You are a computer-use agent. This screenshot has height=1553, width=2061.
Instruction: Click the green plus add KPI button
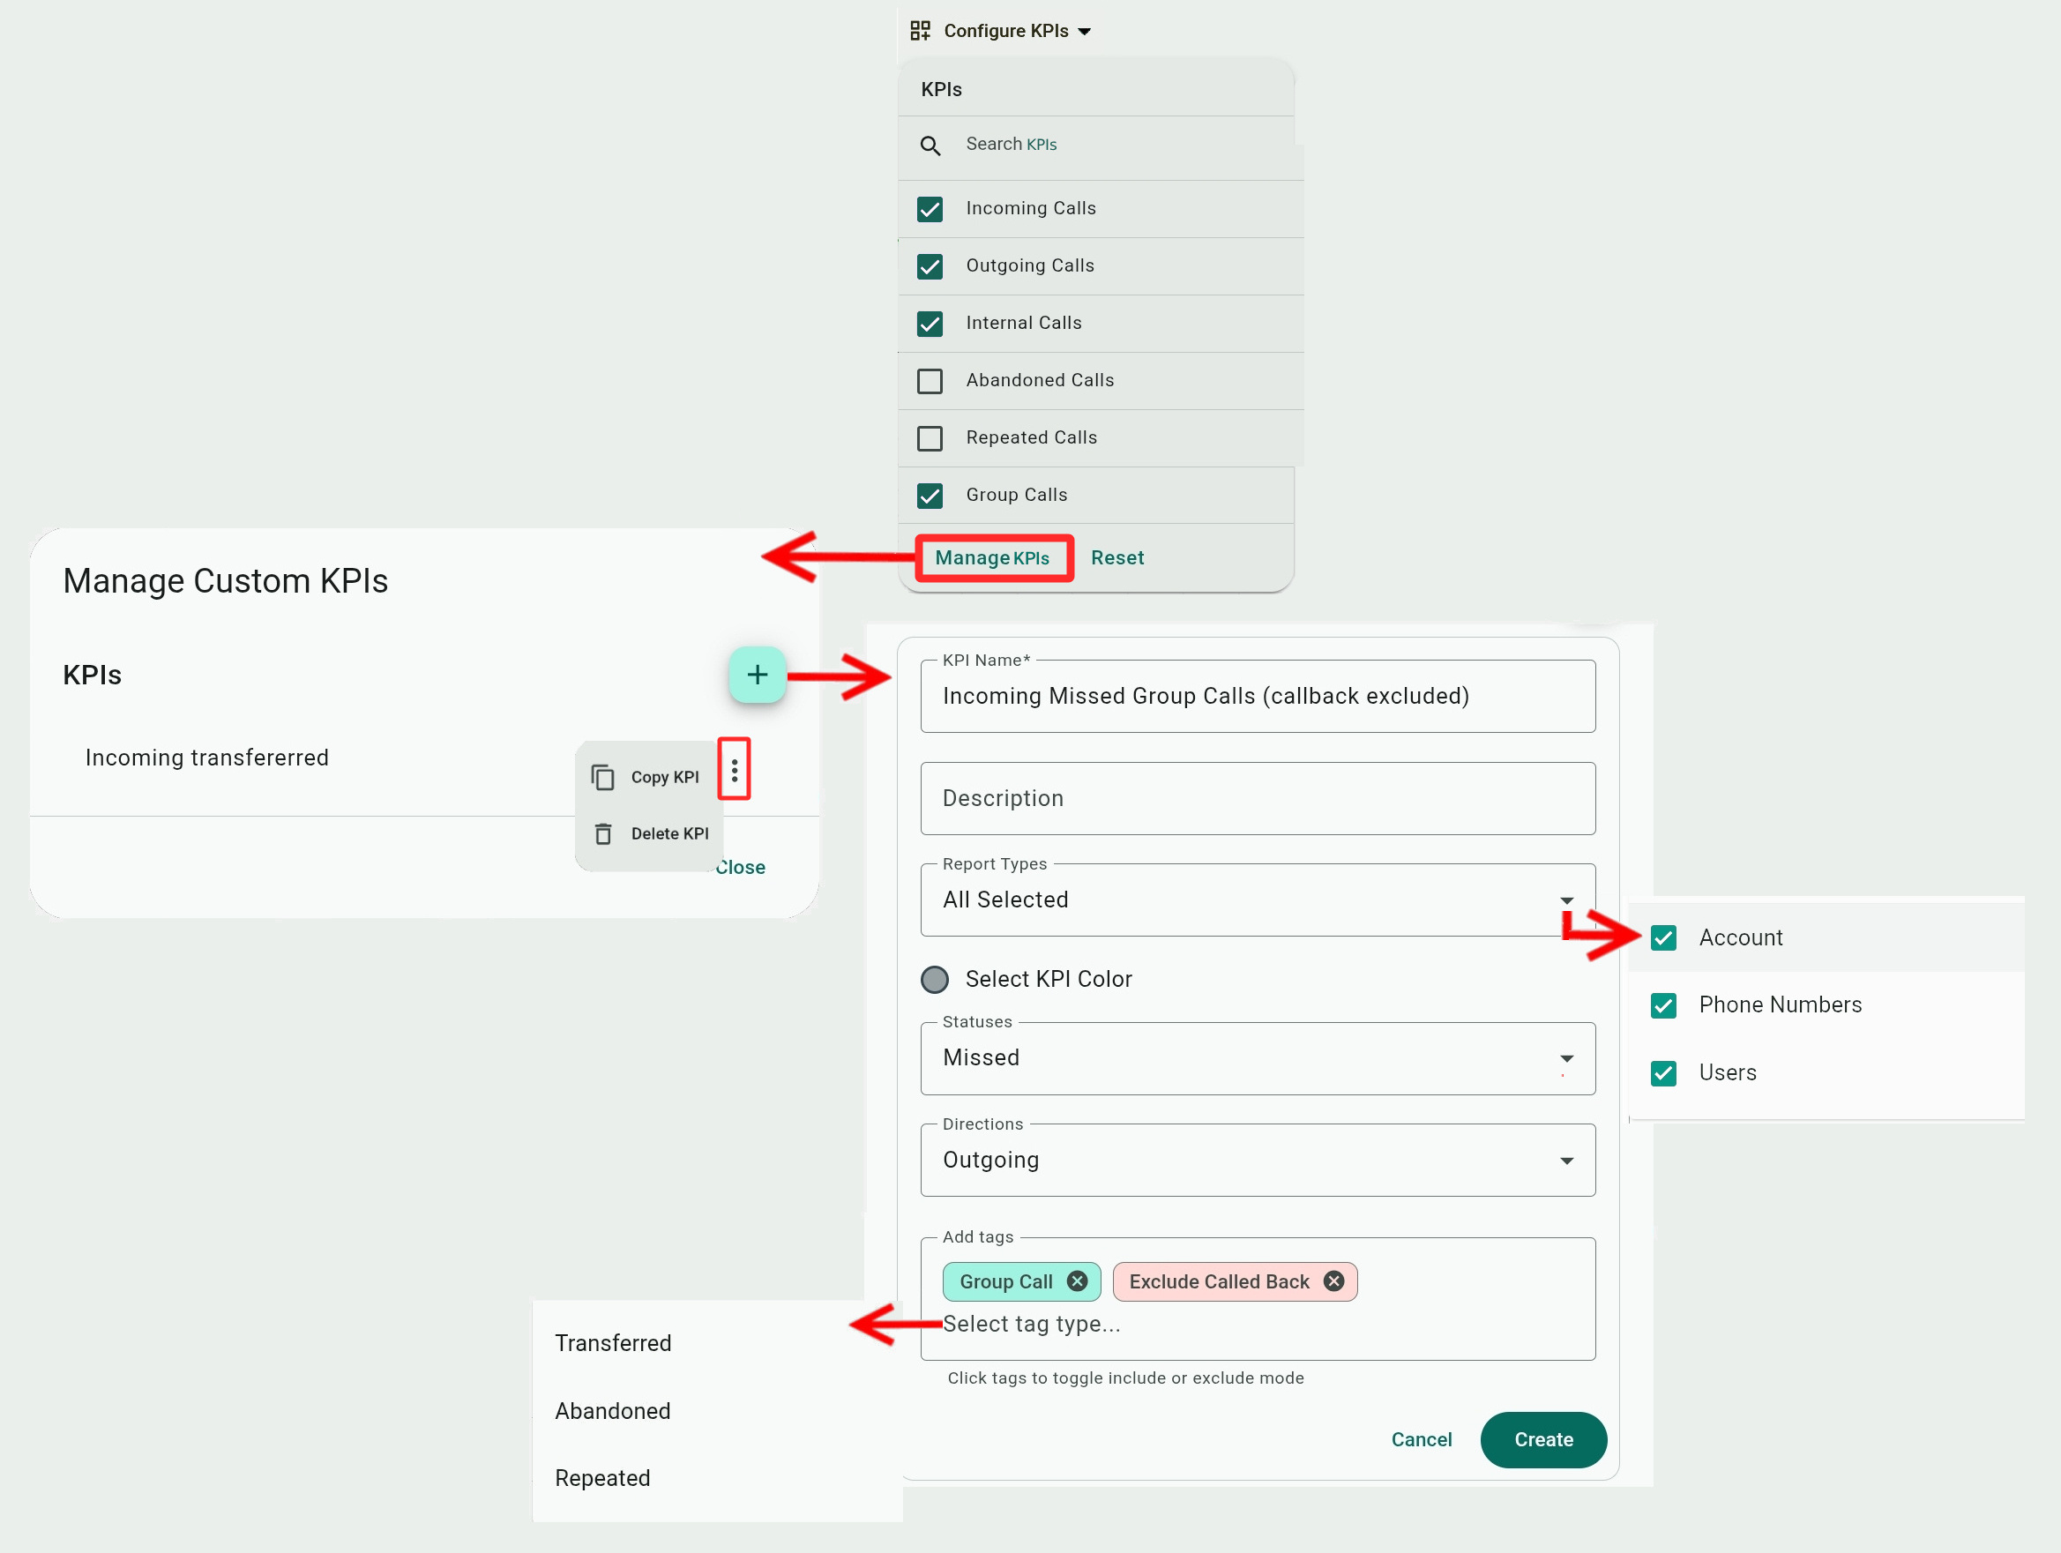coord(757,674)
